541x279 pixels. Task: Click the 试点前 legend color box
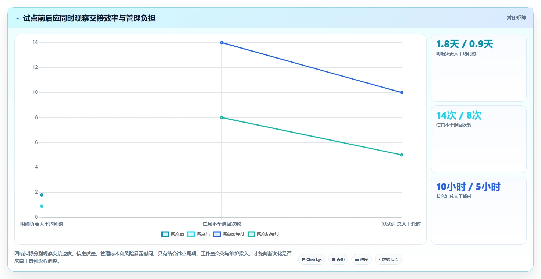pos(165,234)
